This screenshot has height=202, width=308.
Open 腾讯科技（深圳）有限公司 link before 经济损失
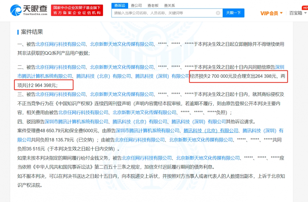point(162,76)
